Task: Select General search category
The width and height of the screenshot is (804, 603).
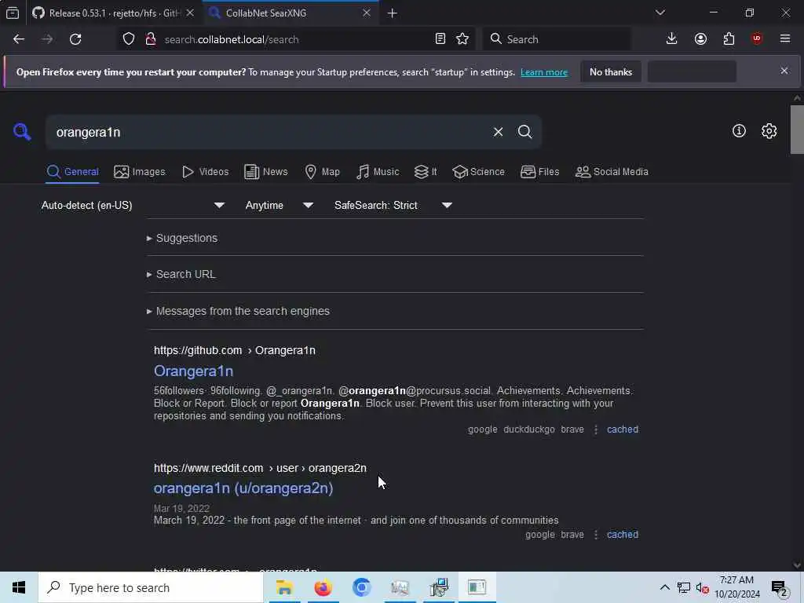Action: point(72,172)
